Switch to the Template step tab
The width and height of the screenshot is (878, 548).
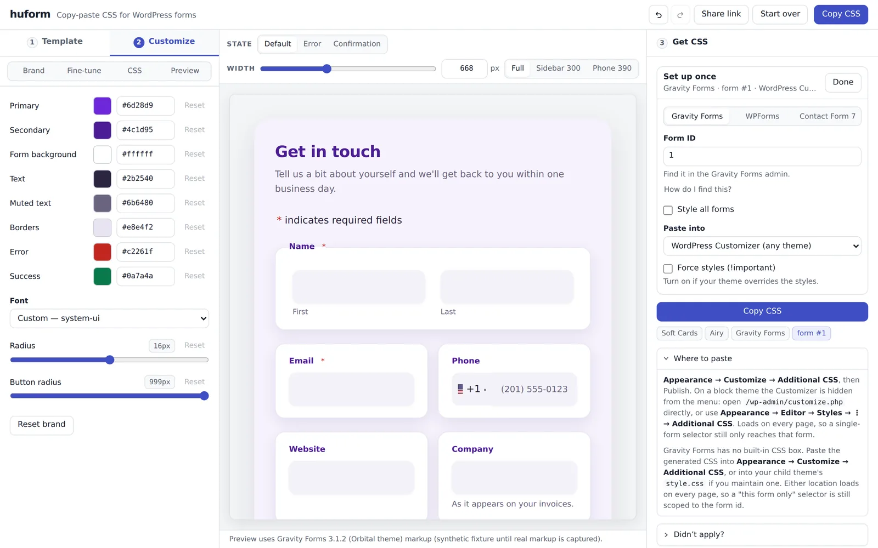tap(55, 42)
